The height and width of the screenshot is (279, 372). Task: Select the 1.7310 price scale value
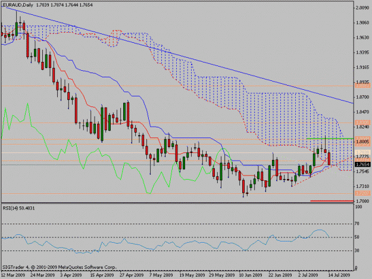coord(362,186)
